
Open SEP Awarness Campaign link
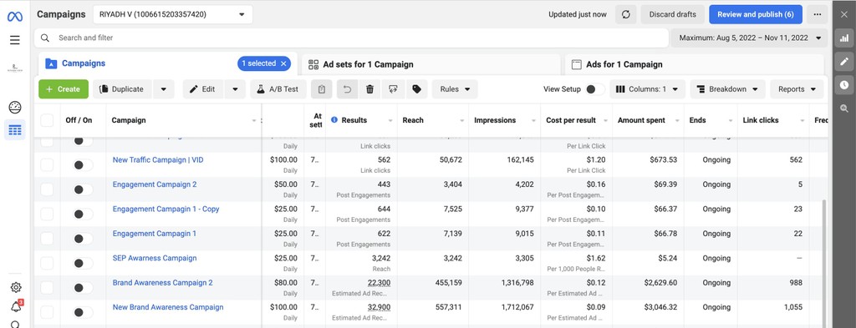click(x=155, y=258)
